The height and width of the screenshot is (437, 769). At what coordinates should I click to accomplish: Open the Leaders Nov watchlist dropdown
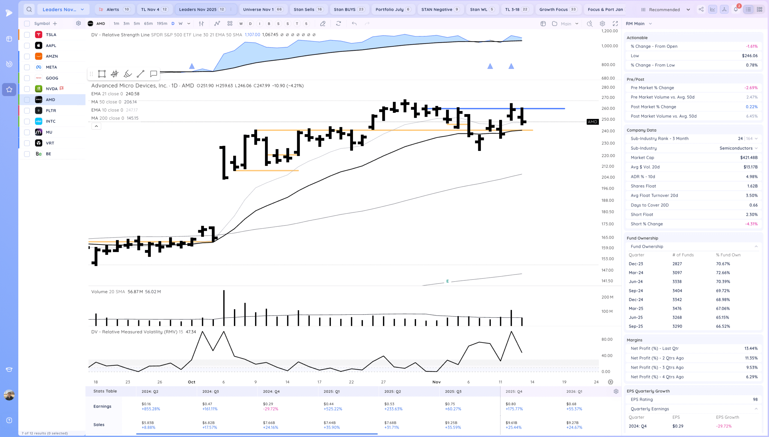[x=63, y=9]
